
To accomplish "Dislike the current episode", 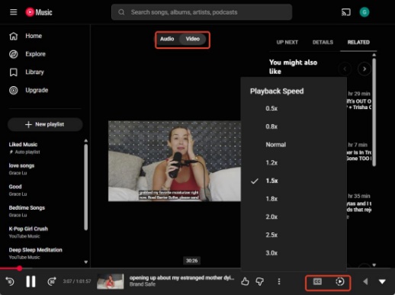I will [x=260, y=281].
